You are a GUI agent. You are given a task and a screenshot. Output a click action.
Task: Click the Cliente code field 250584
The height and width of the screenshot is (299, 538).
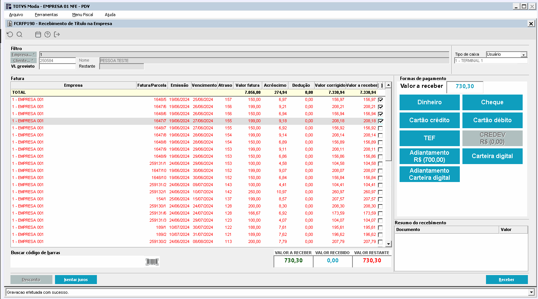58,61
